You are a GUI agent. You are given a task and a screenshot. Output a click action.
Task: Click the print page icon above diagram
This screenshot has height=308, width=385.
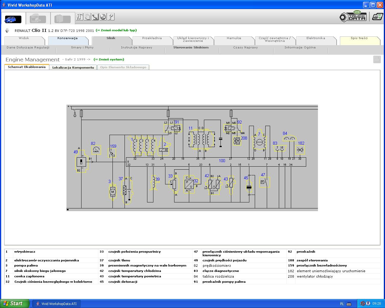(x=377, y=59)
